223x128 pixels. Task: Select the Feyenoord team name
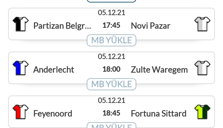point(53,113)
